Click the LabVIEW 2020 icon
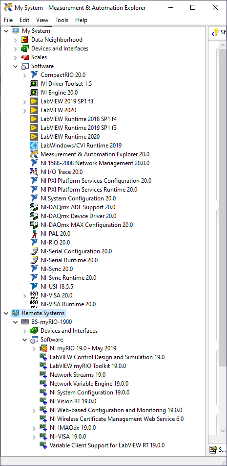 pyautogui.click(x=34, y=110)
